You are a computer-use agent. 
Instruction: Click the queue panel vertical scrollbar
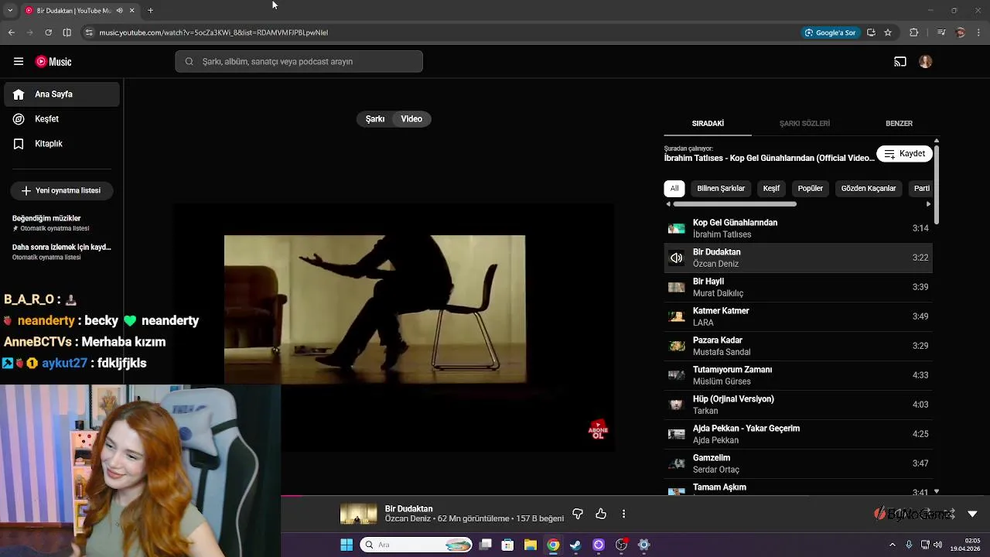(x=937, y=186)
